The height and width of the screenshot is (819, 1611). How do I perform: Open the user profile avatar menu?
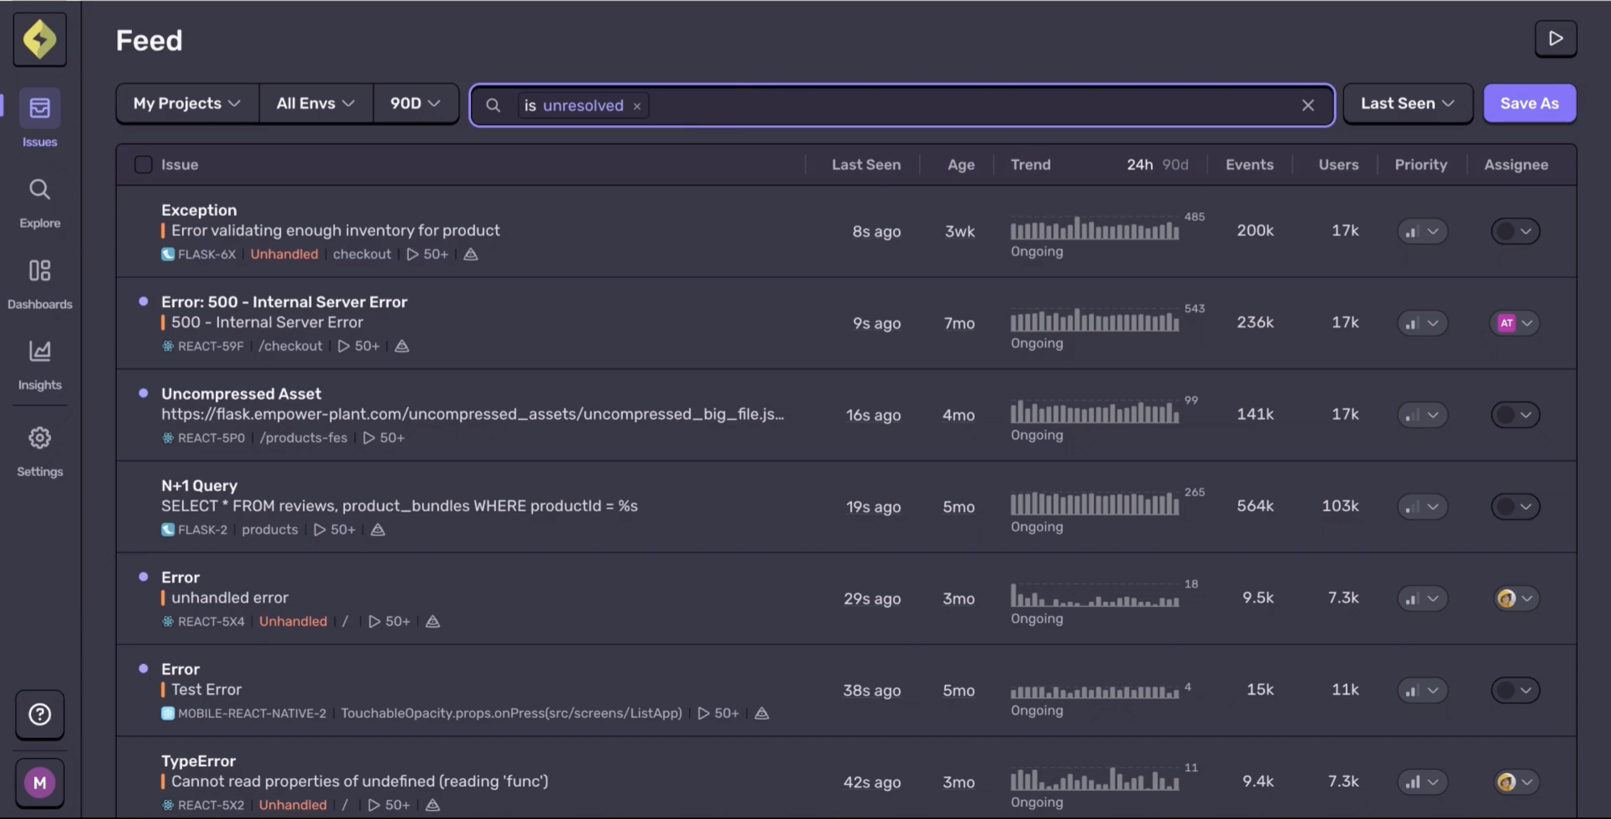tap(39, 782)
